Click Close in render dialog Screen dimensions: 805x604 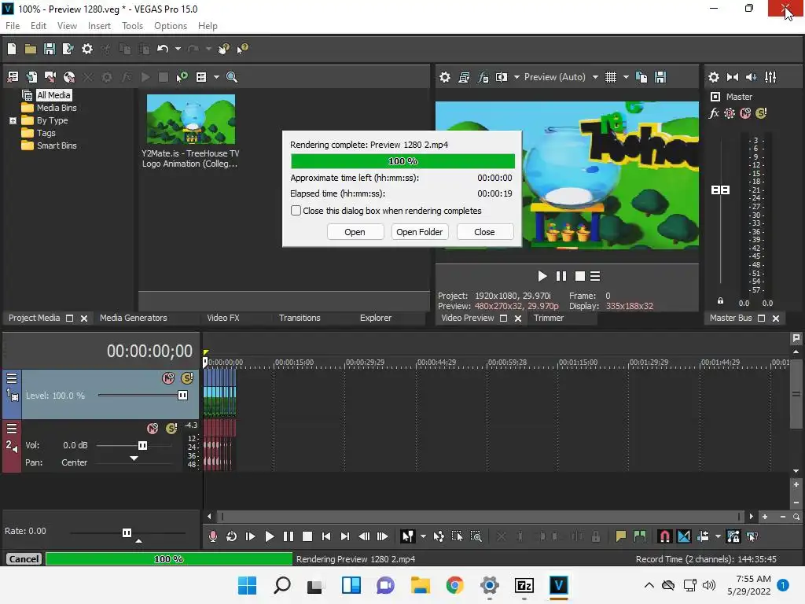point(484,232)
